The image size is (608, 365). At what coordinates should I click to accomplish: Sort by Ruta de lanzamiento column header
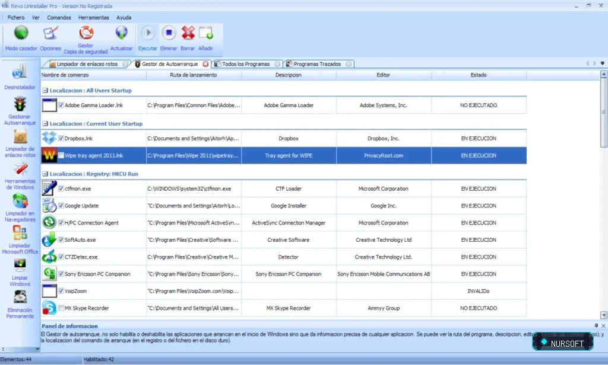[194, 75]
